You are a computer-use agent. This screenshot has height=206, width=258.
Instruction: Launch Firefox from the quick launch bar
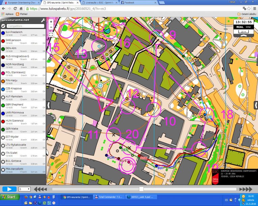point(26,197)
